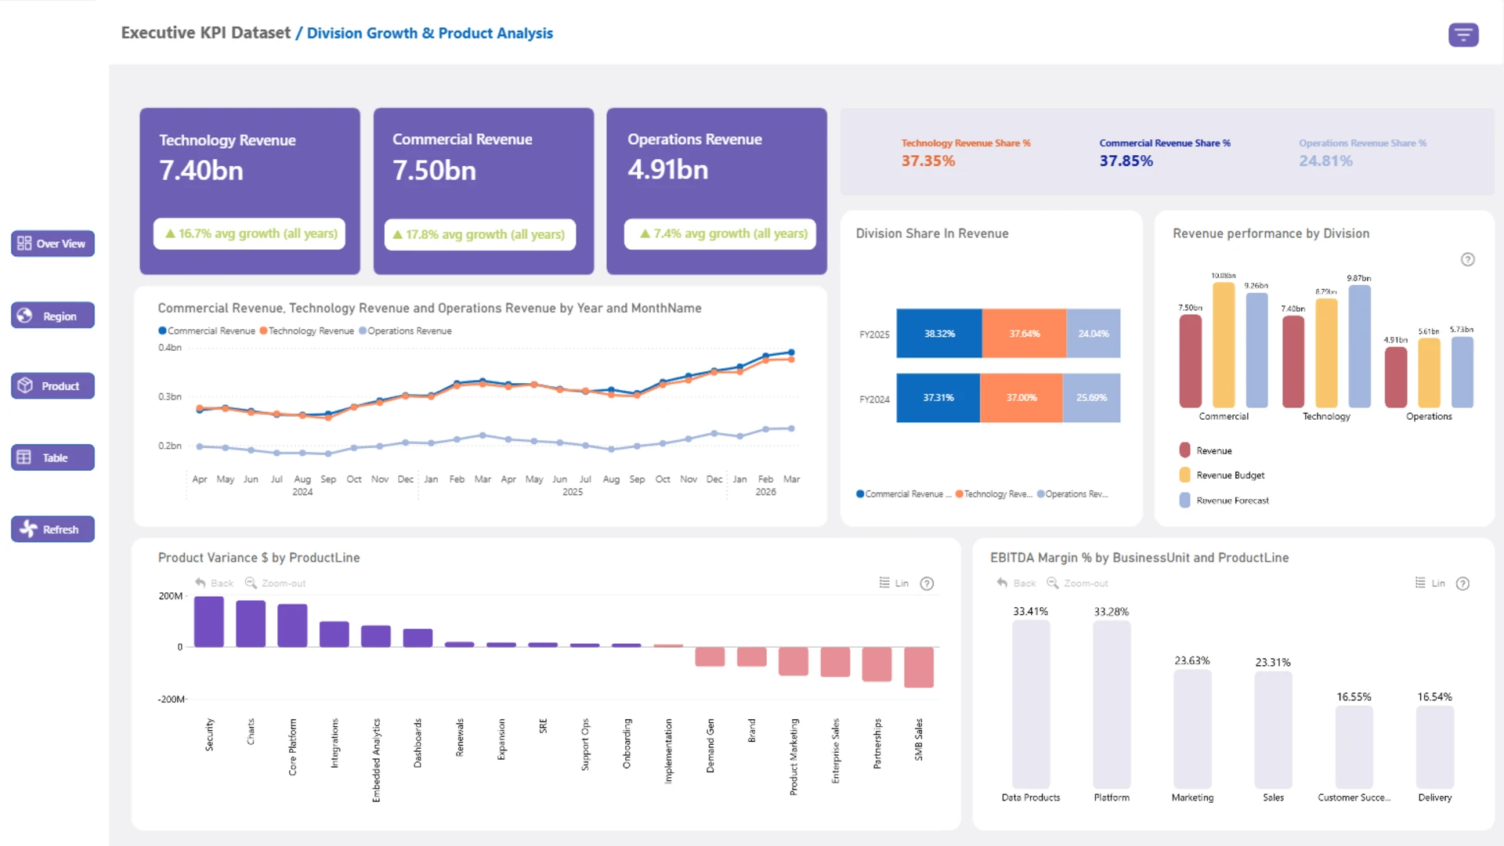The height and width of the screenshot is (846, 1504).
Task: Click help icon in EBITDA Margin chart
Action: point(1462,584)
